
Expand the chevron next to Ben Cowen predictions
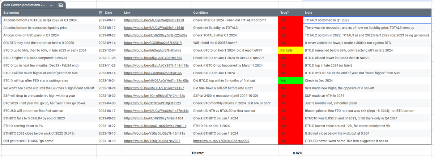tap(51, 5)
